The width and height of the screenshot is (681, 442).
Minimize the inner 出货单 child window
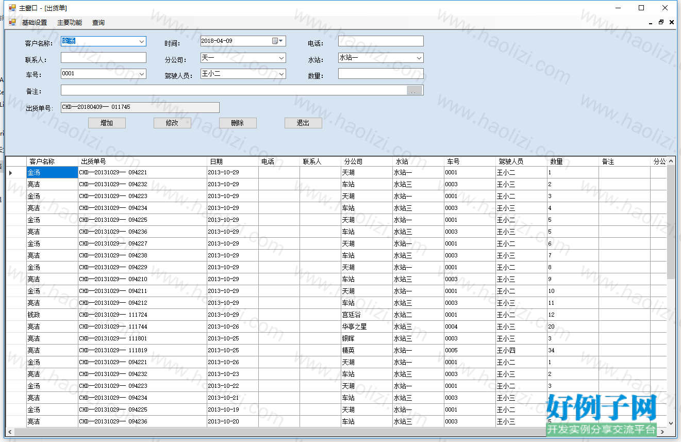tap(651, 22)
